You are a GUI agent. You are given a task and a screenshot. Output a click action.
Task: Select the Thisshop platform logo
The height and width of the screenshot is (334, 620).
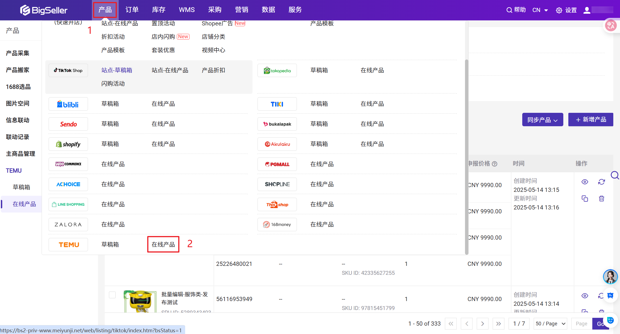[277, 204]
